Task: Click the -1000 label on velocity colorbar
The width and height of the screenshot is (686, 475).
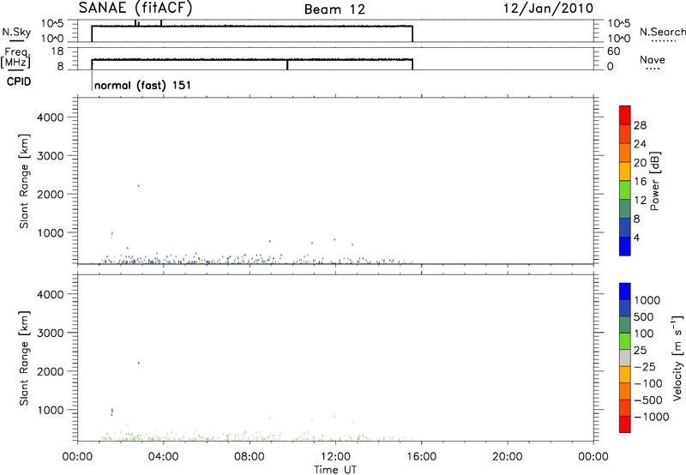Action: pos(651,417)
